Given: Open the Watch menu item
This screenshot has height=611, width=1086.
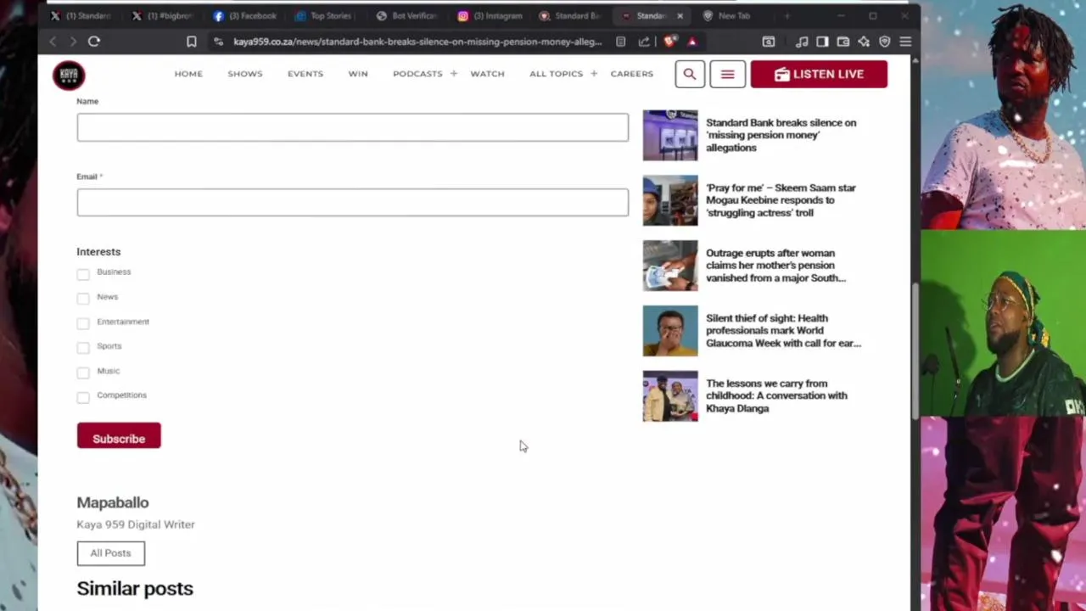Looking at the screenshot, I should [487, 74].
